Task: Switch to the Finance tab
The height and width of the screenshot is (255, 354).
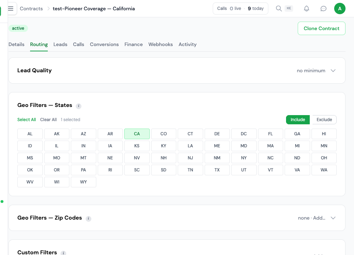Action: pos(133,45)
